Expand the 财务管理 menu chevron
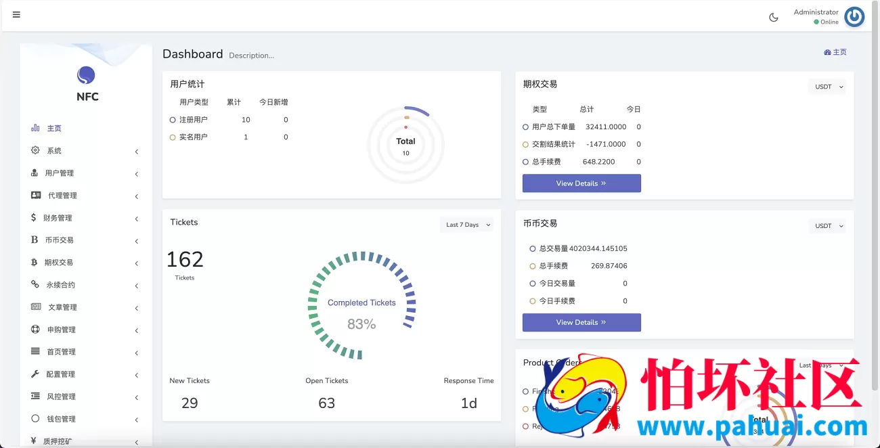This screenshot has width=880, height=448. coord(136,219)
